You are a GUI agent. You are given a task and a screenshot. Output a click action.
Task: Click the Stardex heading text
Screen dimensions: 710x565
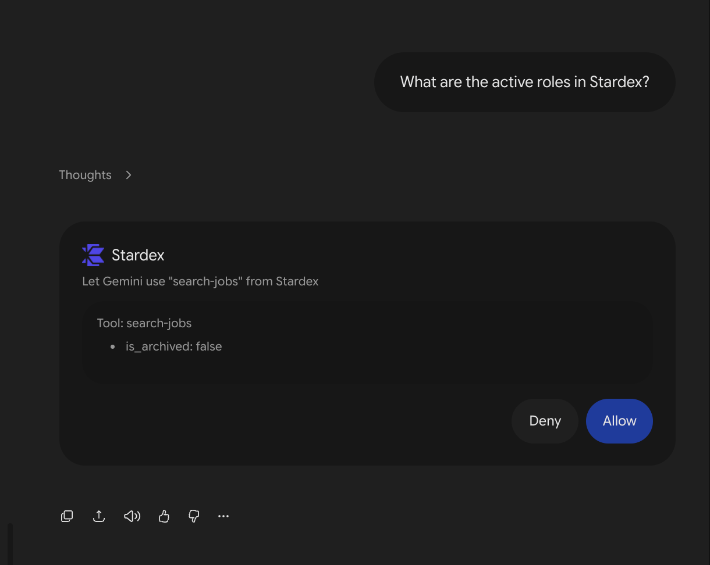point(138,255)
